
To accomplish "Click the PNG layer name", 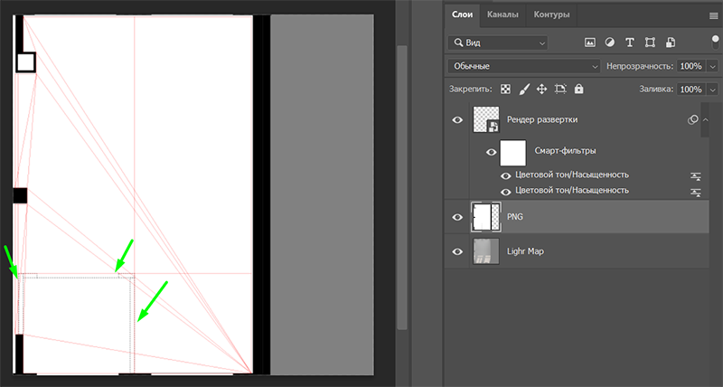I will (x=515, y=217).
